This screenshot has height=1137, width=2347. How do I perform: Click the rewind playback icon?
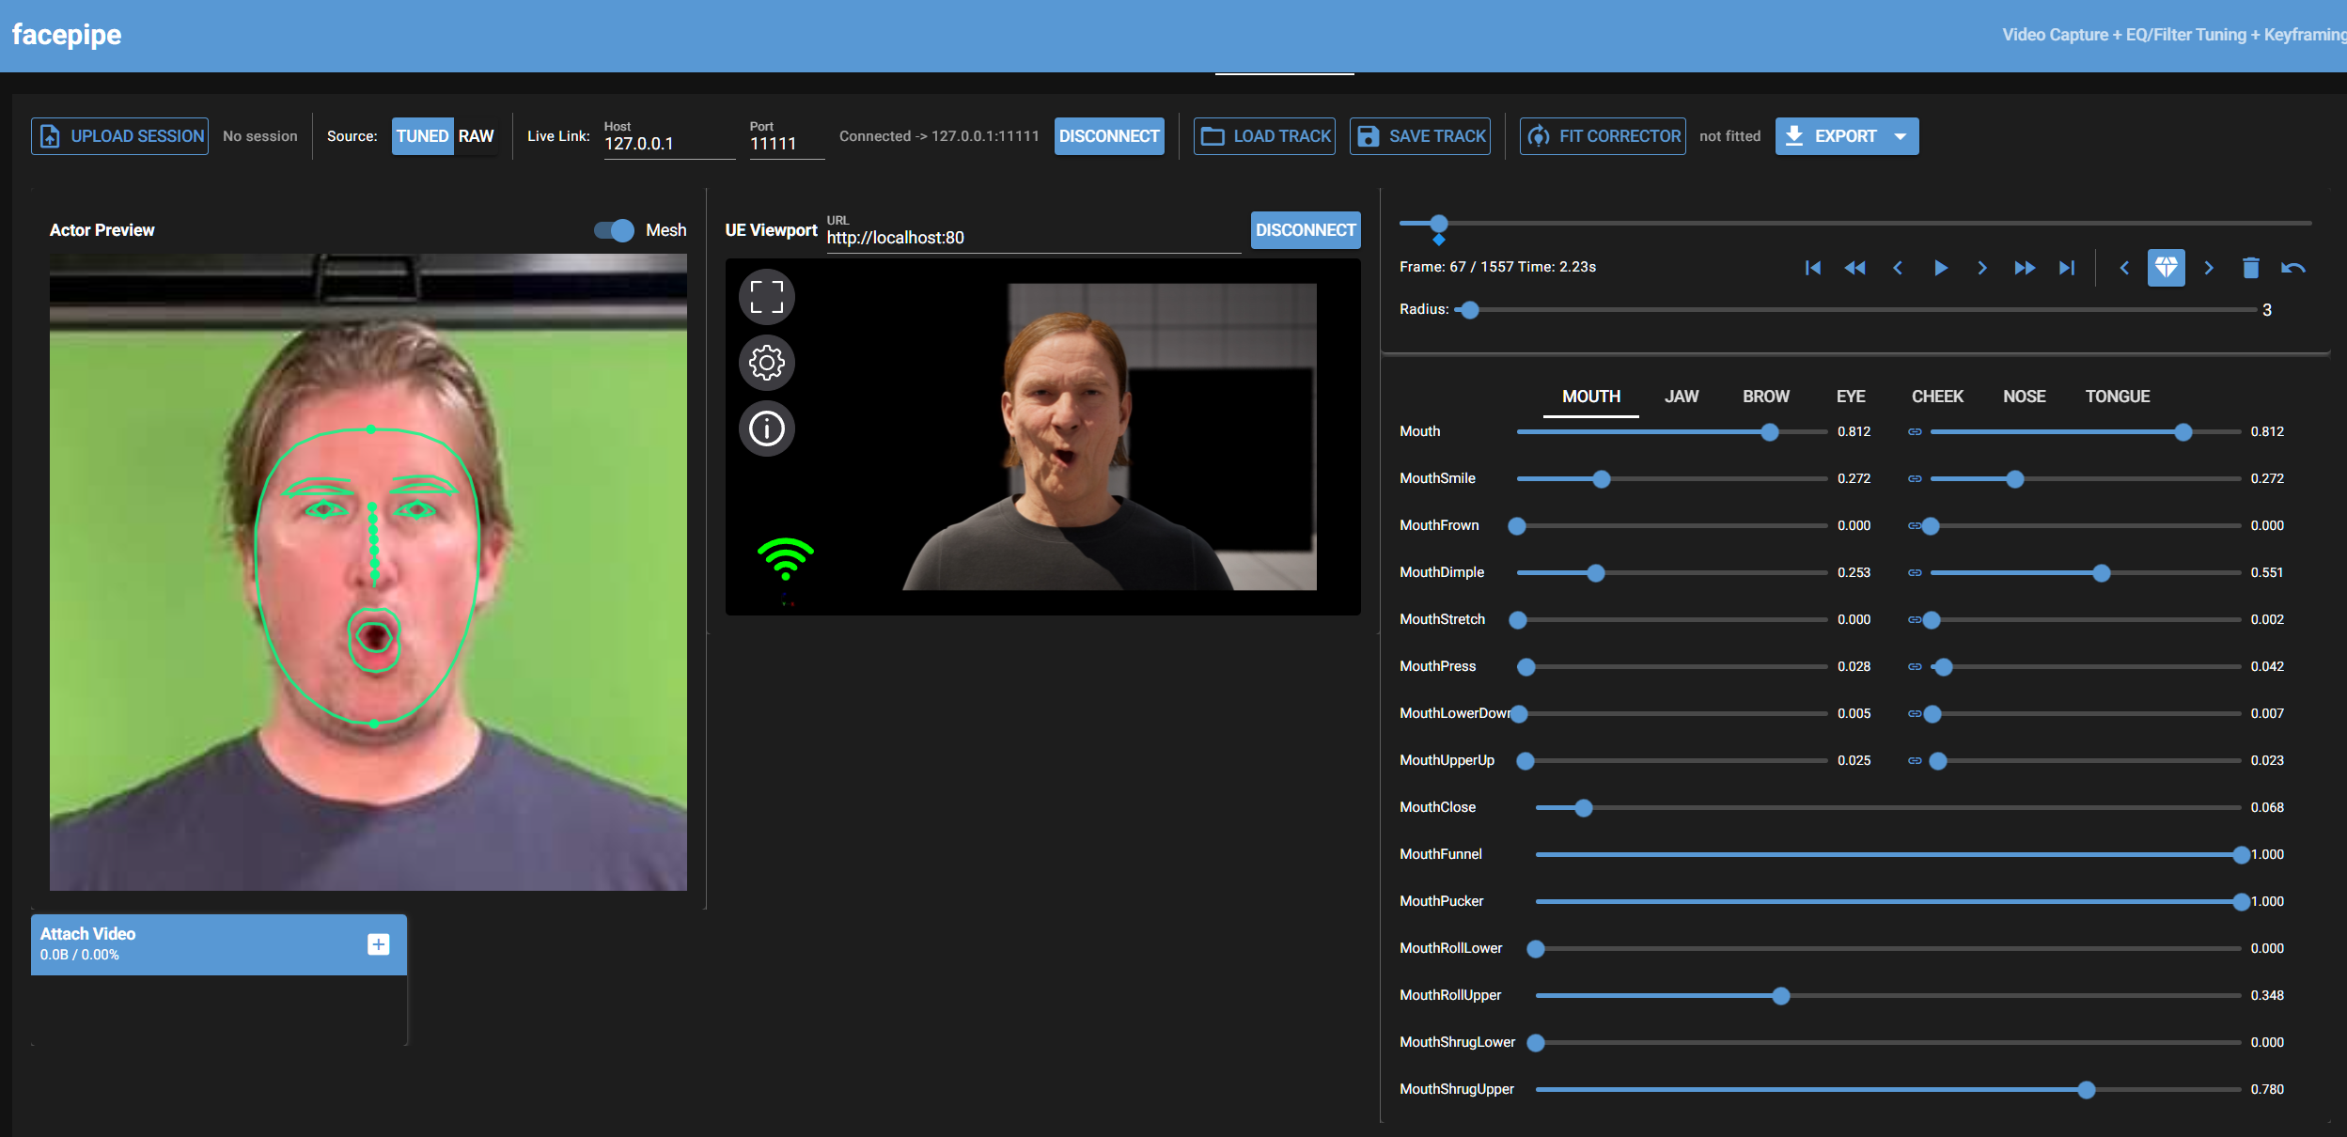[x=1855, y=268]
